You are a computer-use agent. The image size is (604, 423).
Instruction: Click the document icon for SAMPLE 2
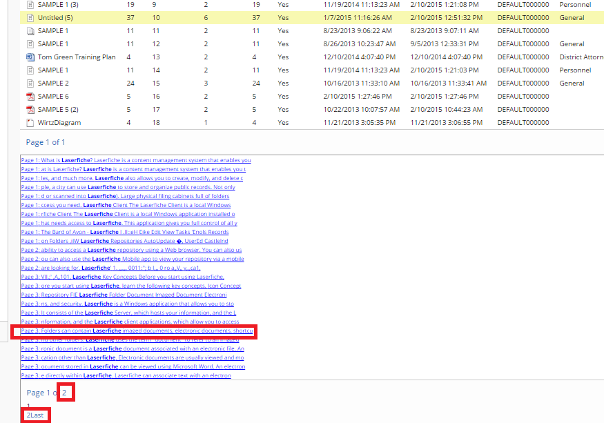pyautogui.click(x=30, y=83)
